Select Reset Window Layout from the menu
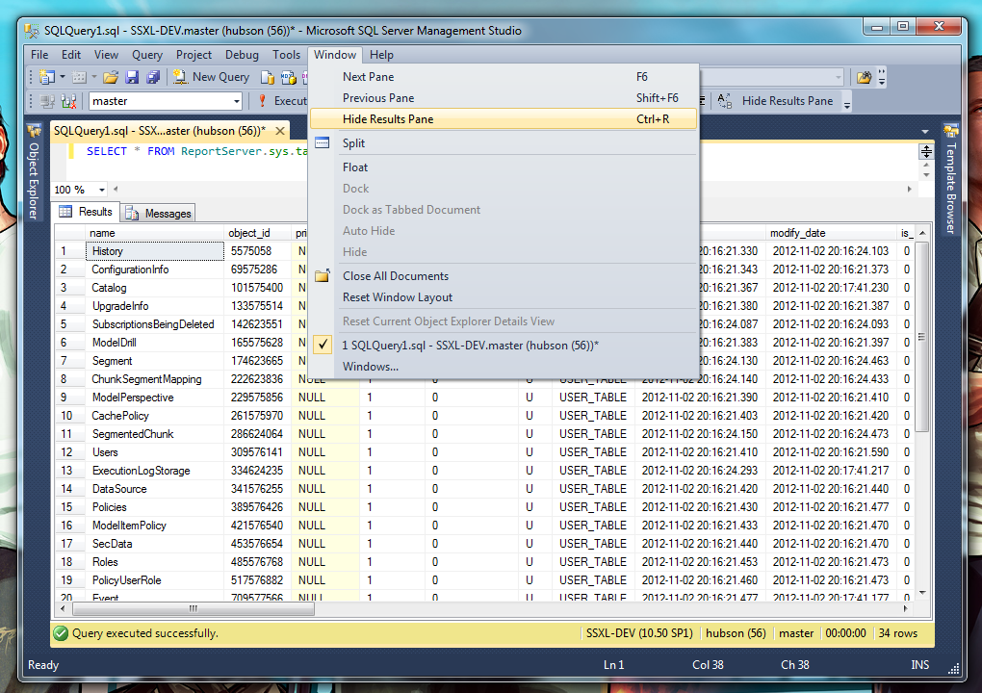 395,297
